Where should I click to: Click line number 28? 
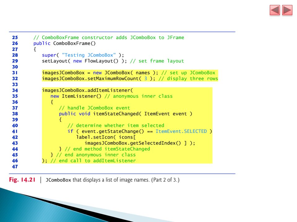15,55
